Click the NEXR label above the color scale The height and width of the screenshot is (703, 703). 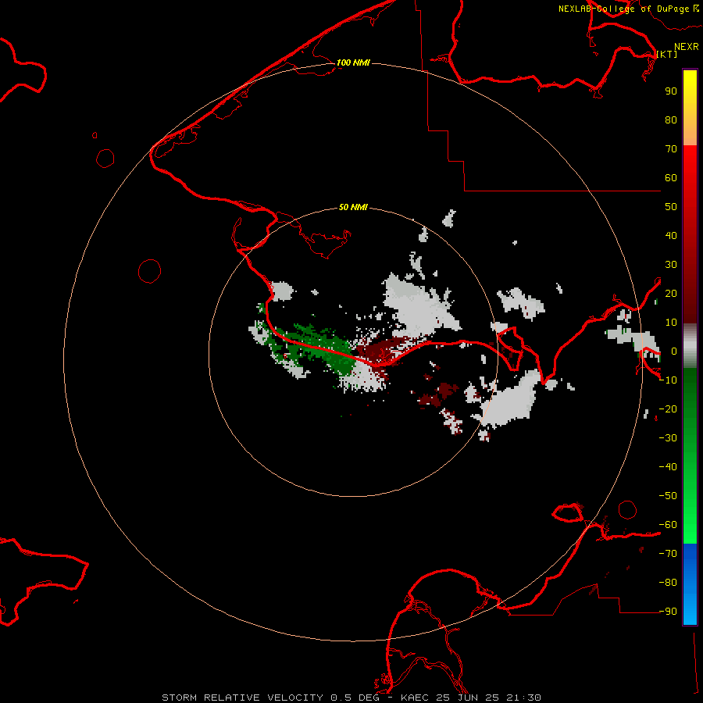point(687,47)
